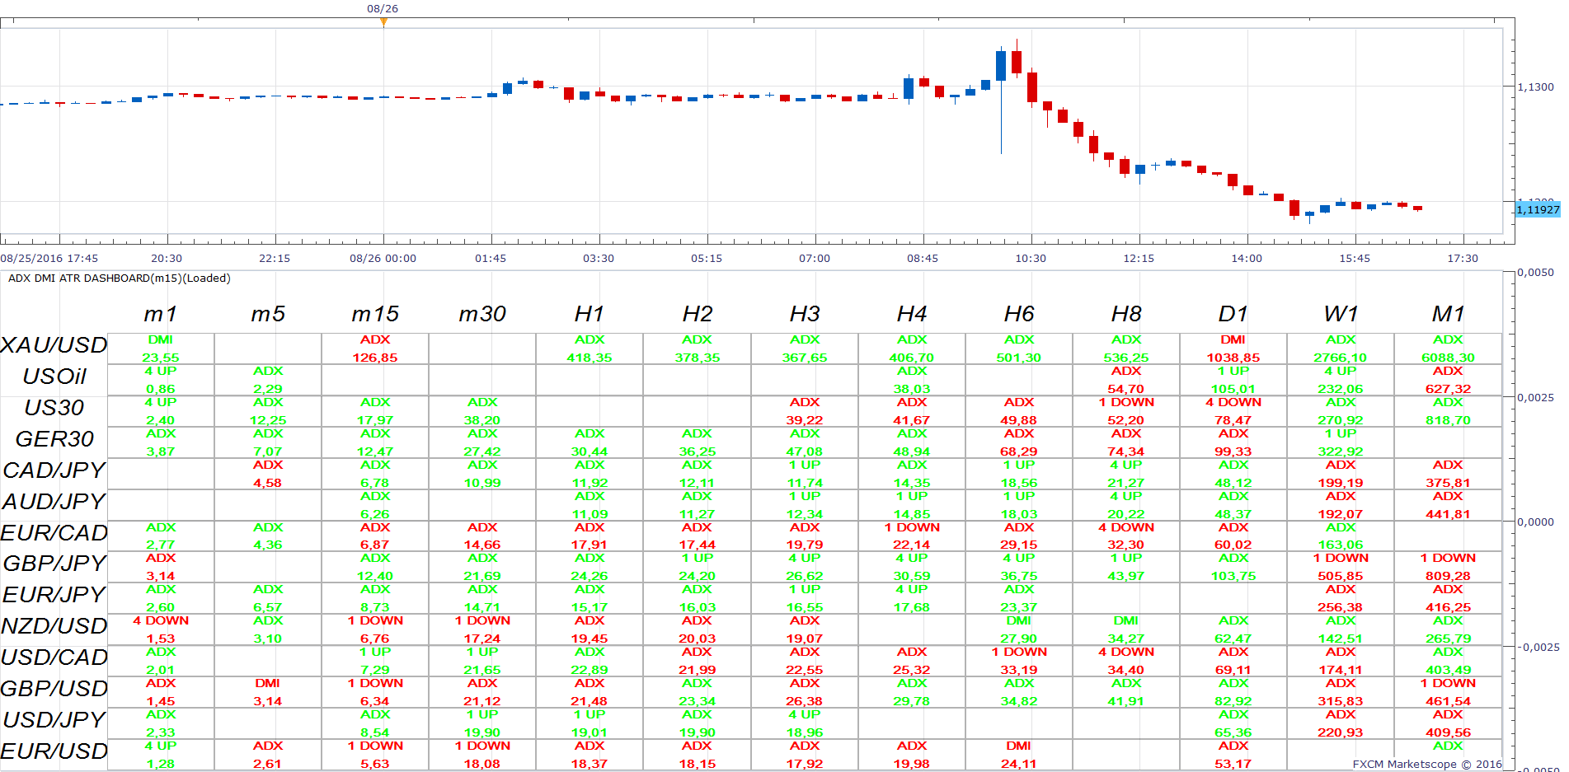Image resolution: width=1569 pixels, height=772 pixels.
Task: Select the EUR/USD row label
Action: [54, 751]
